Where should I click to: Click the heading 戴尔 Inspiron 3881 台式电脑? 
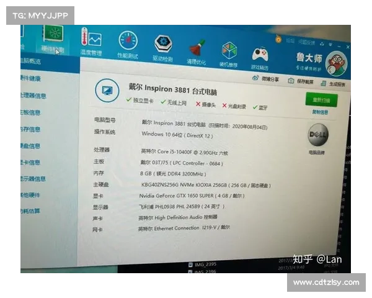pyautogui.click(x=173, y=89)
